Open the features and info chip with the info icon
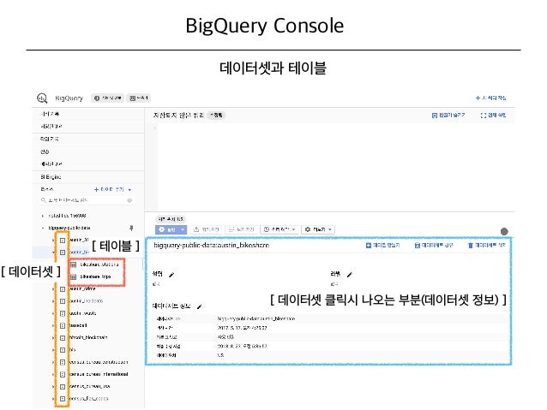 (107, 98)
